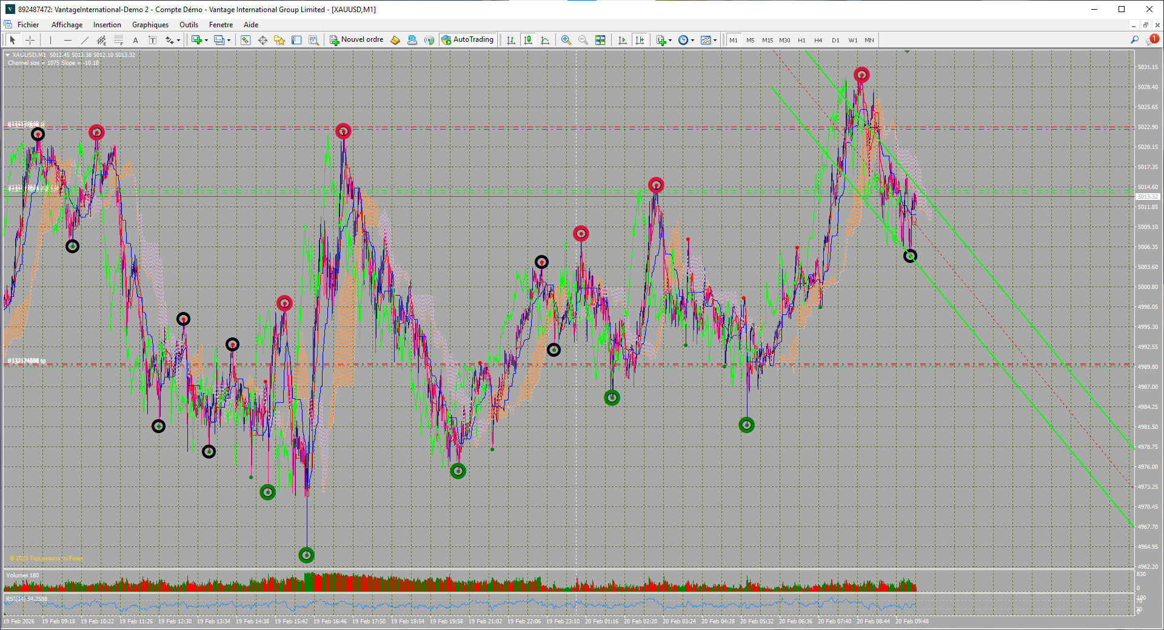This screenshot has height=630, width=1164.
Task: Switch chart display to line chart
Action: coord(545,40)
